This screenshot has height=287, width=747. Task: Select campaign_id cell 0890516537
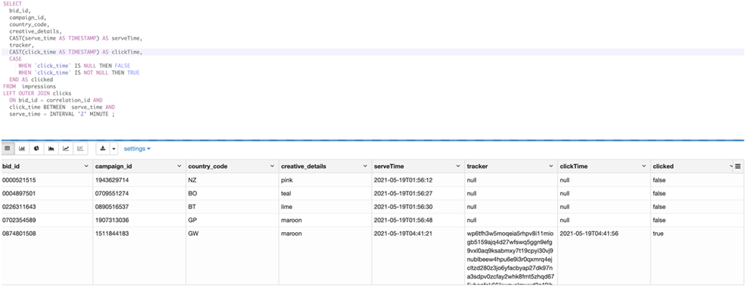click(x=139, y=207)
